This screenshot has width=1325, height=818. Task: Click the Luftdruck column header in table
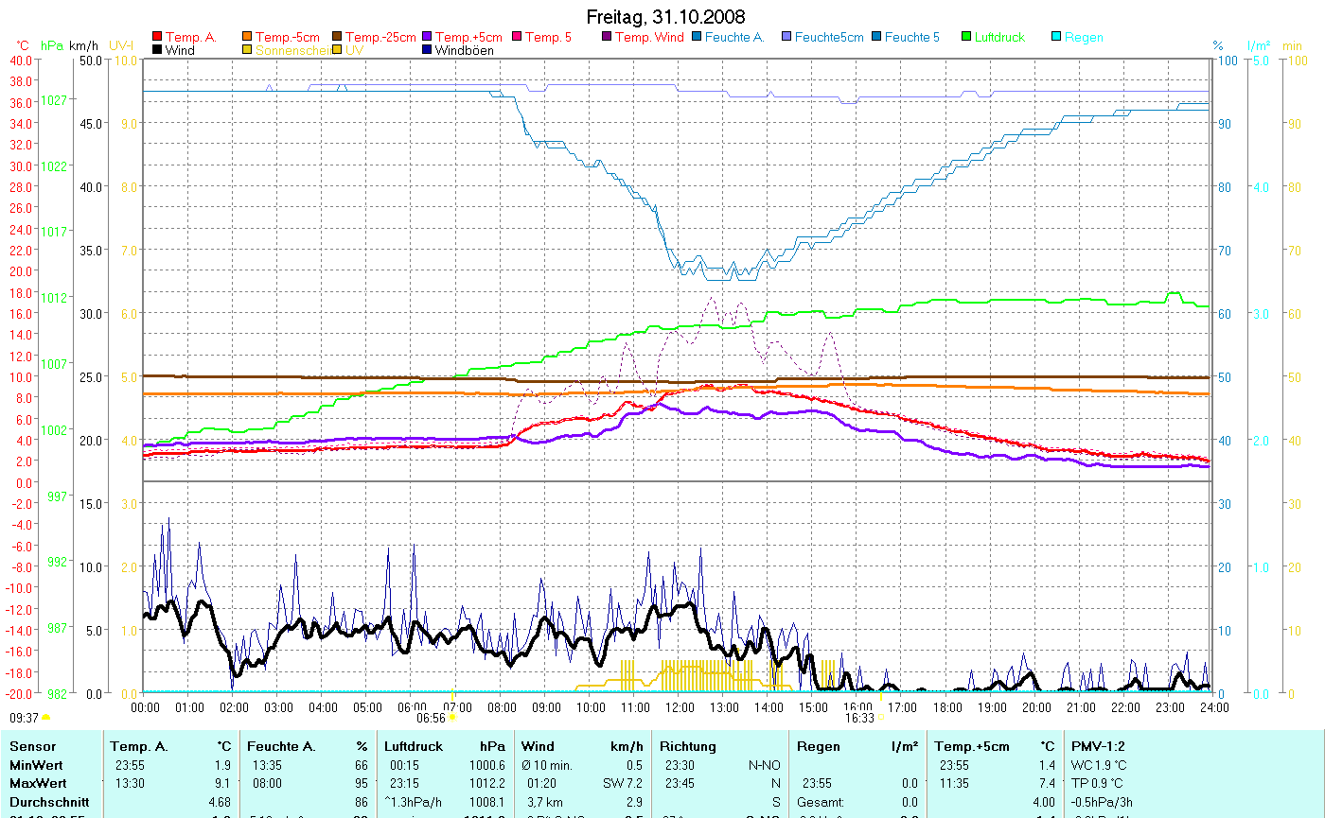coord(413,746)
